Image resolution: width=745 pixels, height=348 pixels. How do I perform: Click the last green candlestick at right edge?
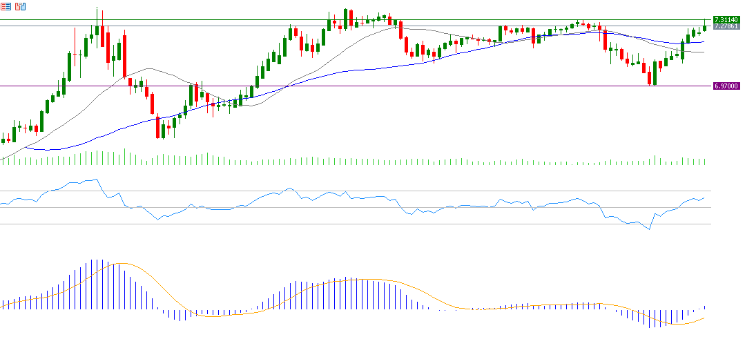click(705, 28)
